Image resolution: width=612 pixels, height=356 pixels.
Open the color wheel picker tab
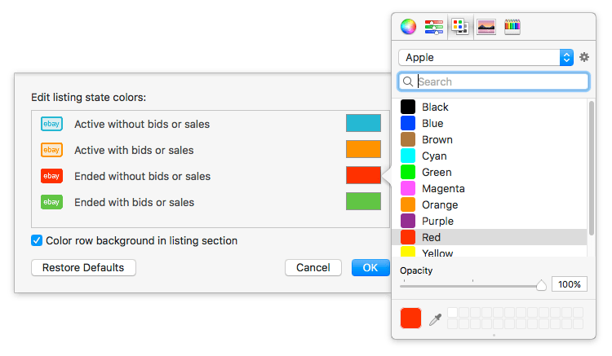408,27
